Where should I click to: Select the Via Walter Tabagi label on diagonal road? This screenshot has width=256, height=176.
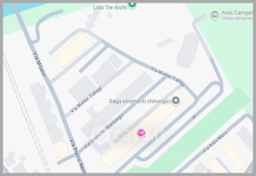click(168, 76)
